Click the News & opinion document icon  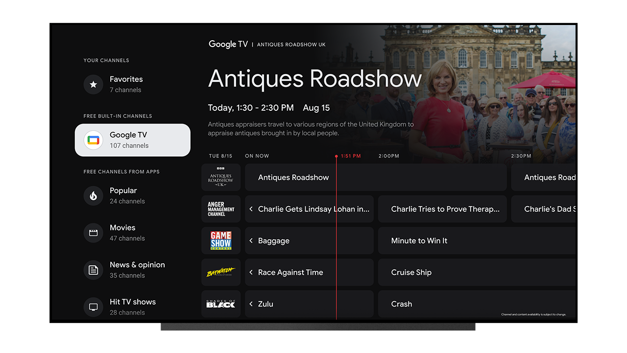93,270
